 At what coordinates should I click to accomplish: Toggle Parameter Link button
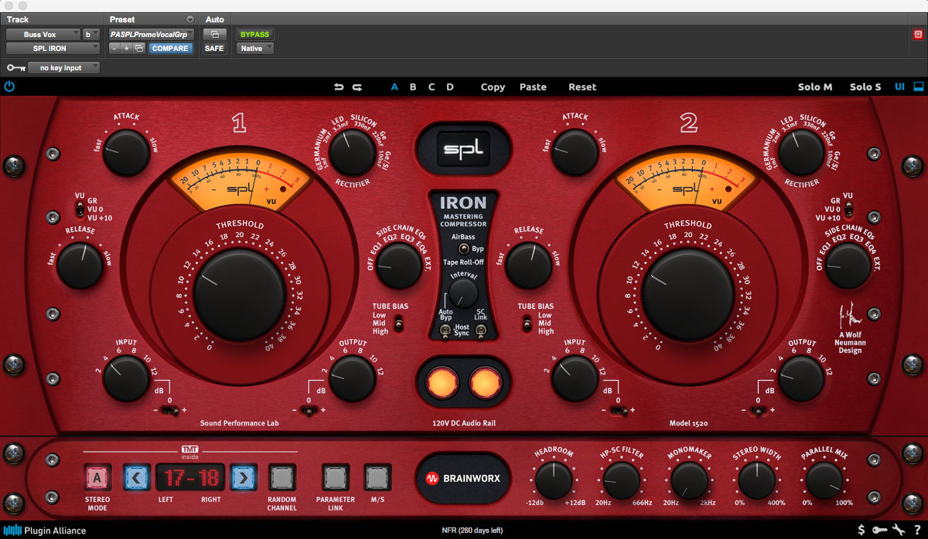click(x=335, y=478)
